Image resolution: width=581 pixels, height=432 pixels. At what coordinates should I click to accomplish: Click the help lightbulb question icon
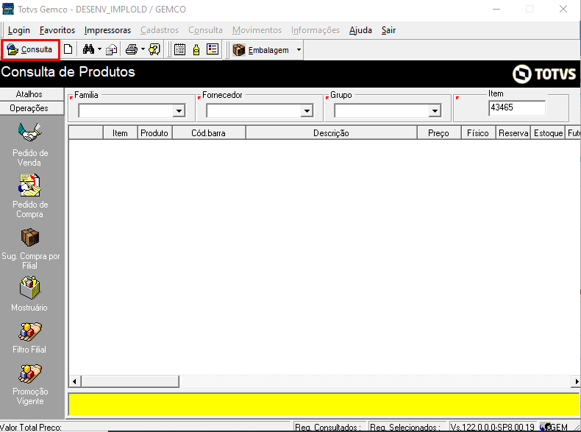pos(154,49)
